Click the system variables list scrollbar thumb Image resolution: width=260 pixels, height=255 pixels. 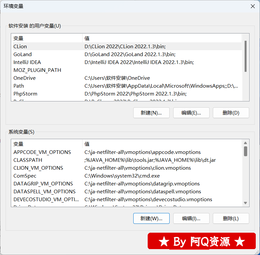tap(246, 151)
